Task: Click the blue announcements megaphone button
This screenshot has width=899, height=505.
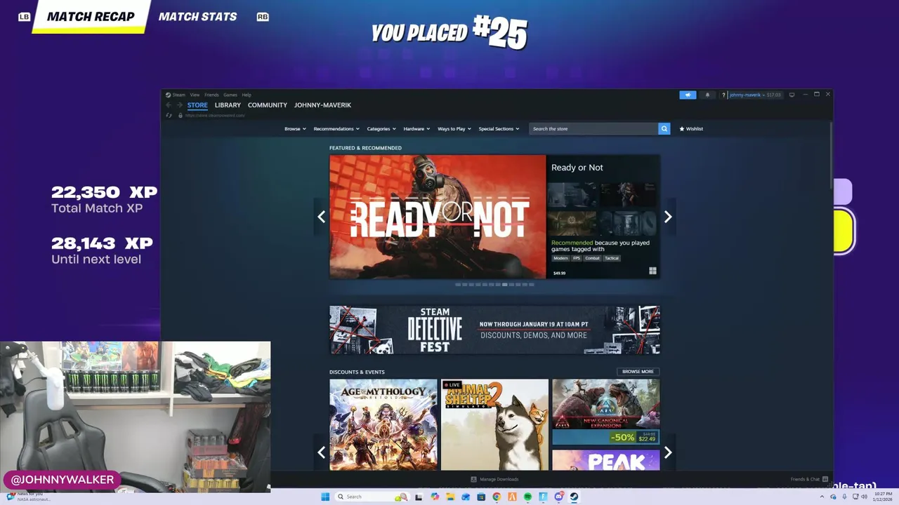Action: coord(688,95)
